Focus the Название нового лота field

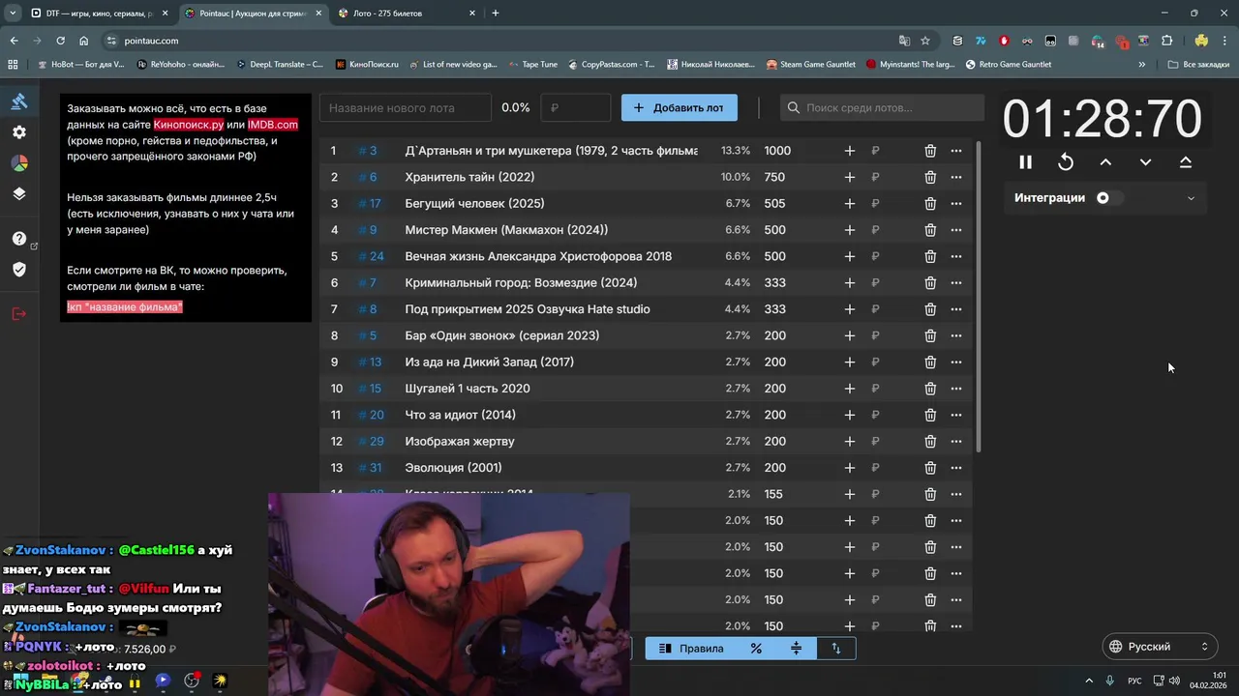[406, 107]
